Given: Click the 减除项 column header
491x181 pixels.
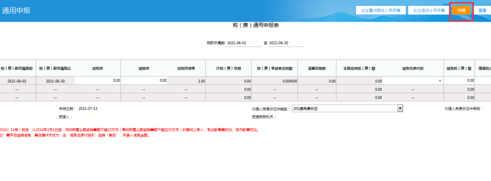Looking at the screenshot, I should tap(144, 68).
